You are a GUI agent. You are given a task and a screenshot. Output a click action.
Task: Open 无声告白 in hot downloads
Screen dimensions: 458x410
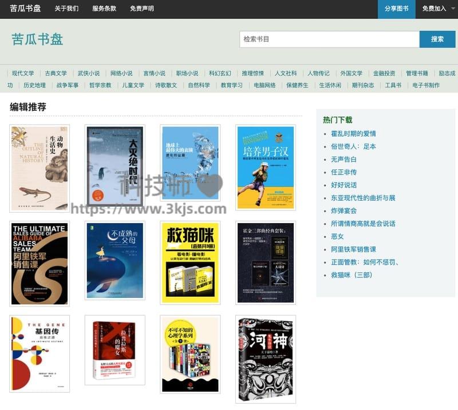point(343,160)
